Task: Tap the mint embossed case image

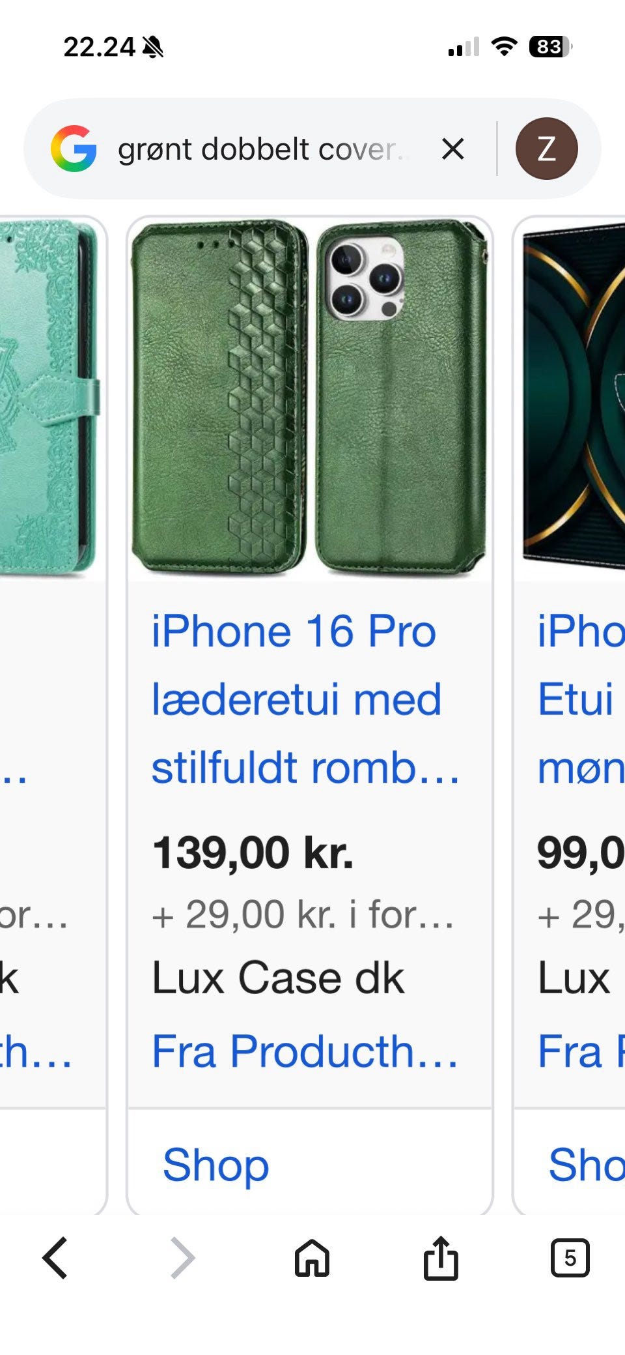Action: coord(52,398)
